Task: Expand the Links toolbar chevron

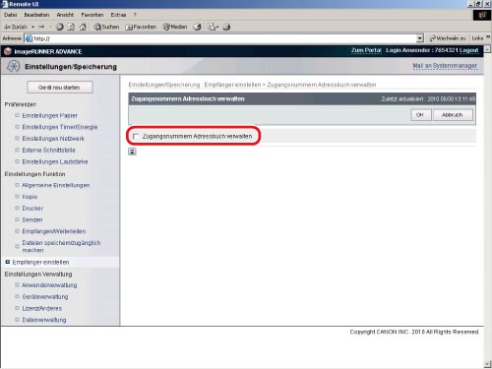Action: tap(488, 37)
